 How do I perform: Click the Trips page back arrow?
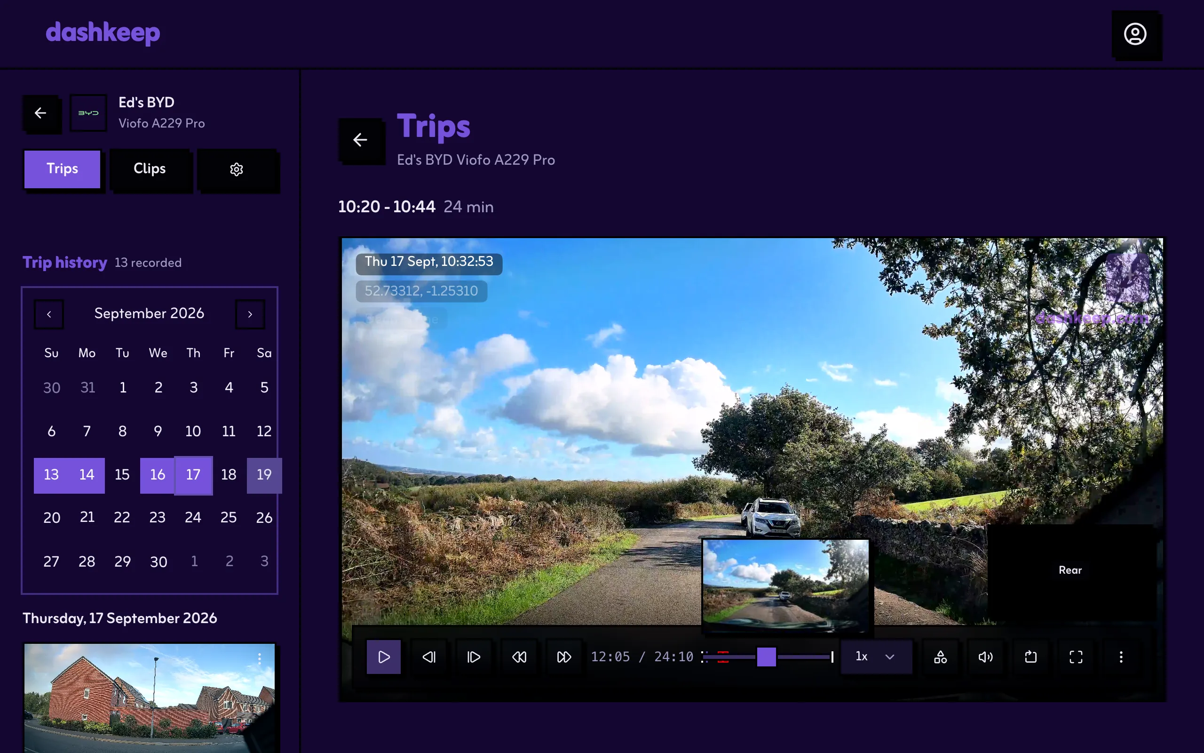360,140
